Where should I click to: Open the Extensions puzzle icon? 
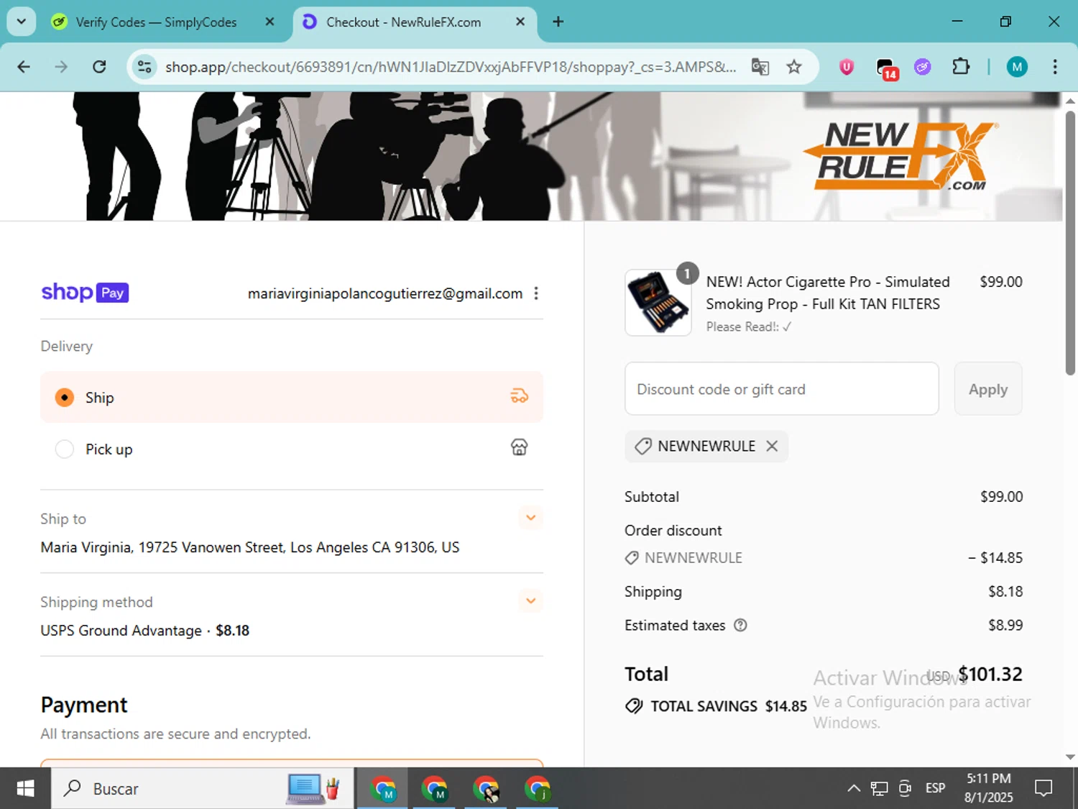coord(960,67)
